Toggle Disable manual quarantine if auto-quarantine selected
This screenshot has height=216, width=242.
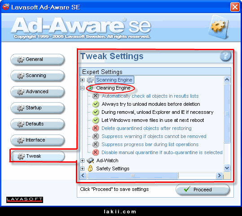96,152
